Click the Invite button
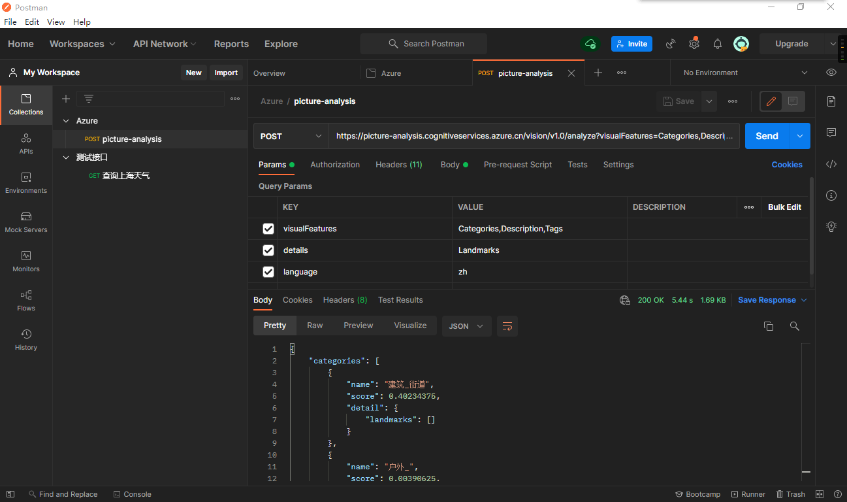This screenshot has height=502, width=847. click(631, 44)
